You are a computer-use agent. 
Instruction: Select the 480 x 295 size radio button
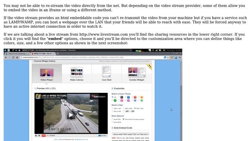(x=124, y=108)
